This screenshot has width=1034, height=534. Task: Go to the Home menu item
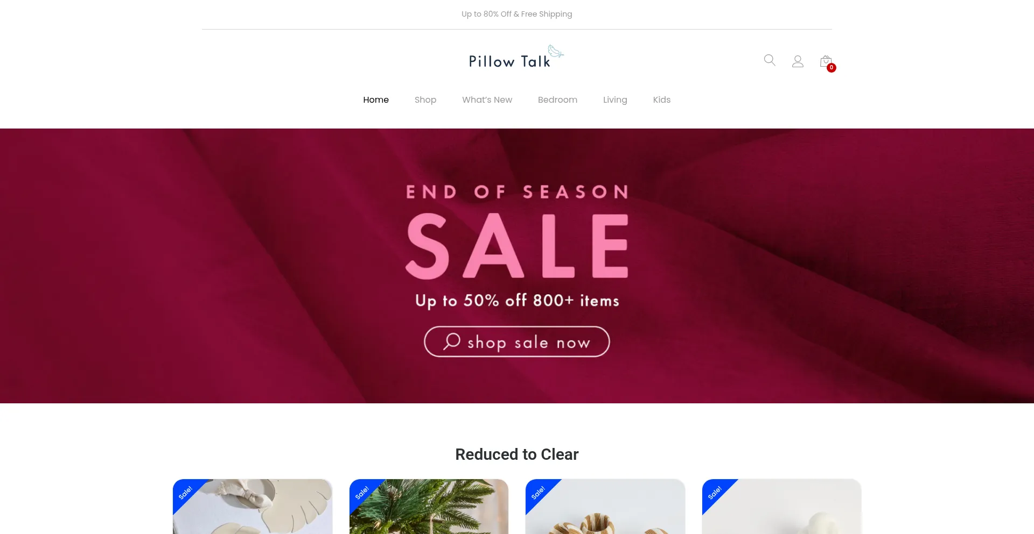click(x=376, y=100)
